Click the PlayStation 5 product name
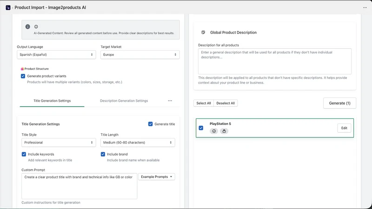 coord(220,124)
